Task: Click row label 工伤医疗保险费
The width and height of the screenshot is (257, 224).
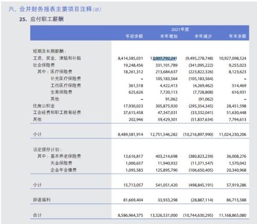Action: pos(66,85)
